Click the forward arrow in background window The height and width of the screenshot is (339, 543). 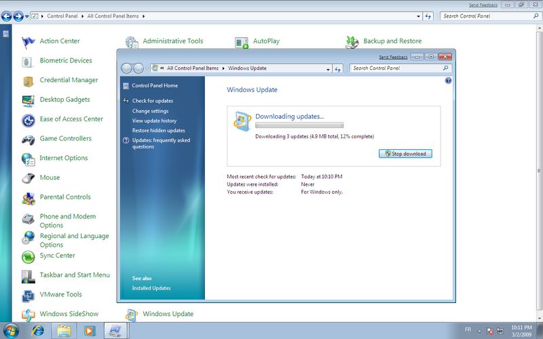coord(18,16)
